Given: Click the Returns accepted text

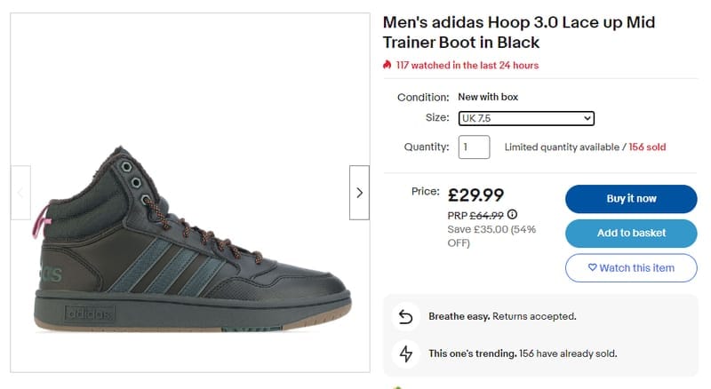Looking at the screenshot, I should (x=534, y=316).
